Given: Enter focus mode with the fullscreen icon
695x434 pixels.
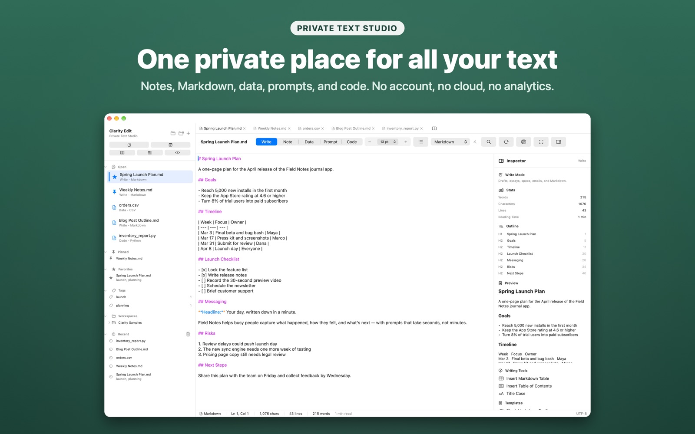Looking at the screenshot, I should [x=541, y=142].
